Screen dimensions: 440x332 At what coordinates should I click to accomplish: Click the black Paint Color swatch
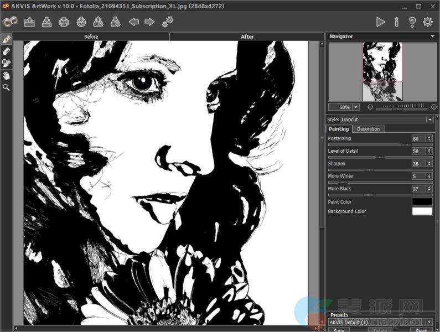(x=422, y=202)
